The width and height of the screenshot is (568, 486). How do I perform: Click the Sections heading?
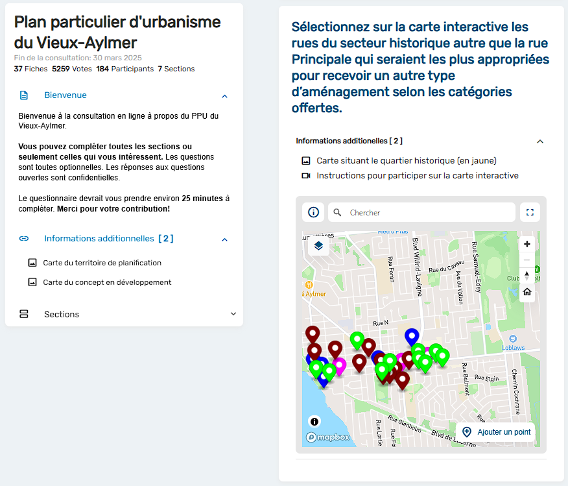pyautogui.click(x=62, y=314)
